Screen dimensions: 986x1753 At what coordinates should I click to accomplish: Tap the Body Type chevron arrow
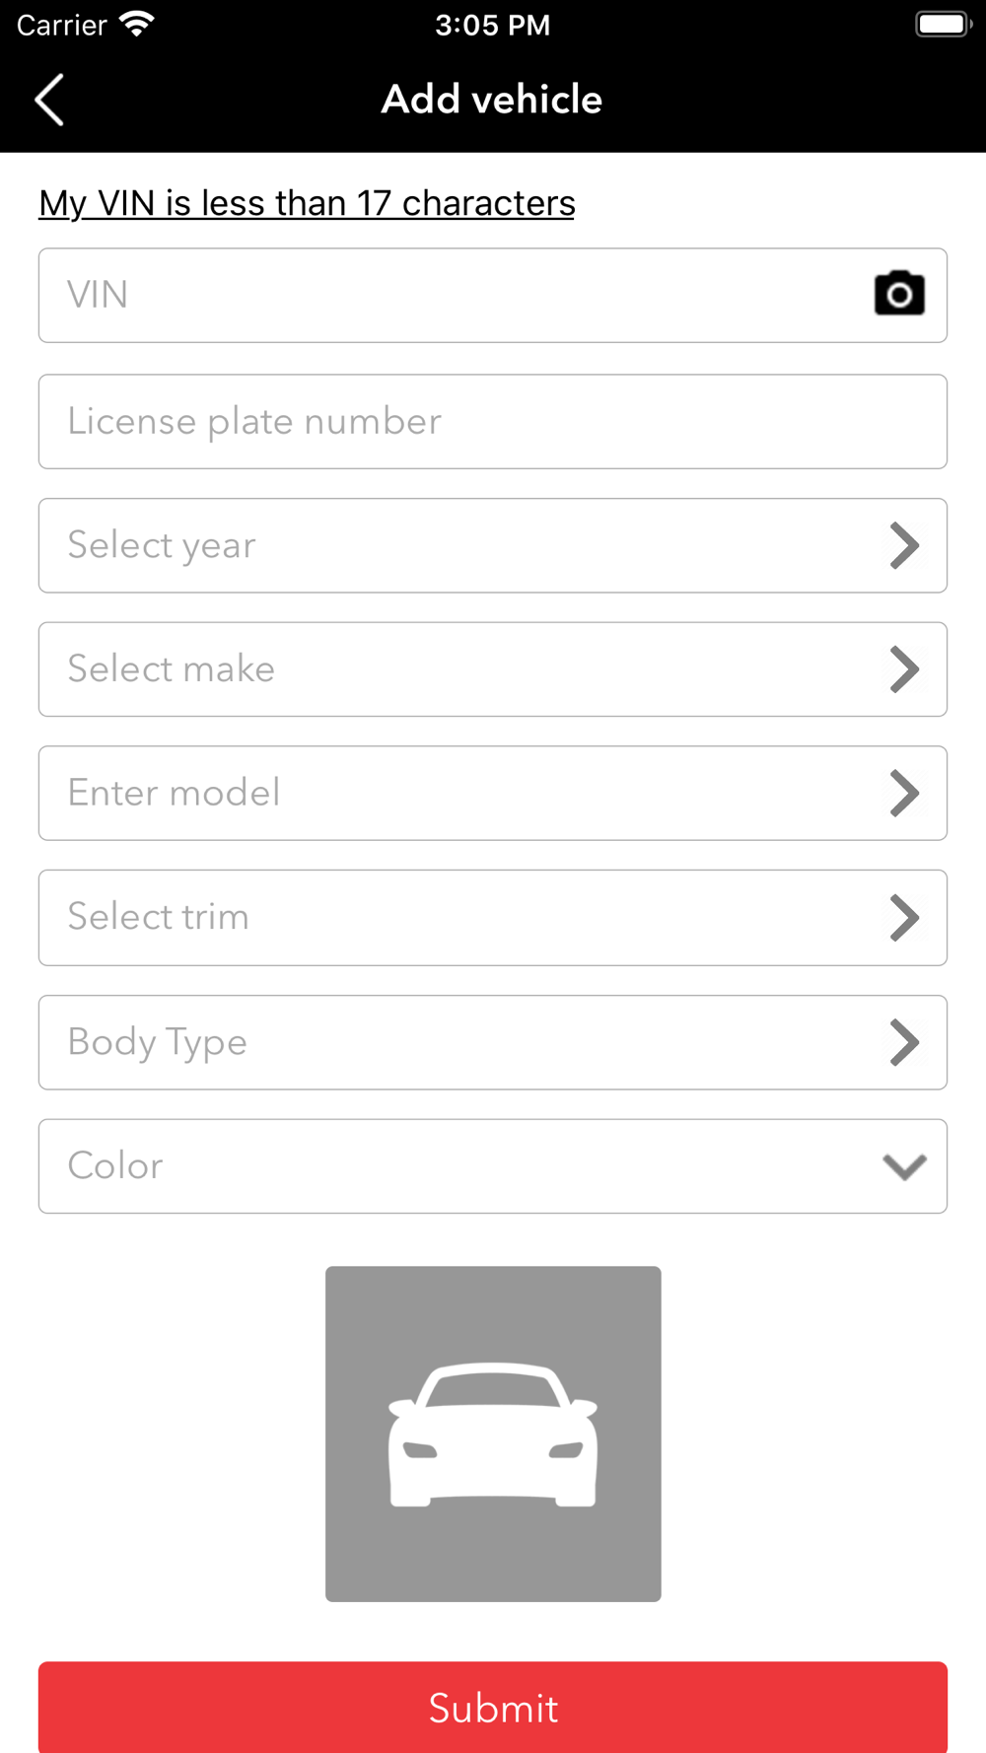click(x=904, y=1042)
